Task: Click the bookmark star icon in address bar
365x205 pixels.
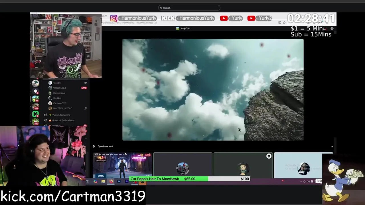Action: 284,22
